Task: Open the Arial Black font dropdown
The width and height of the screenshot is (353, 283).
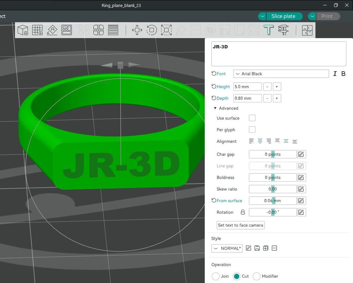Action: (281, 74)
